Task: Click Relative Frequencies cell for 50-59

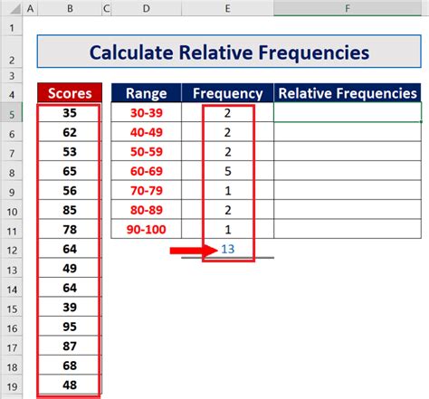Action: coord(348,151)
